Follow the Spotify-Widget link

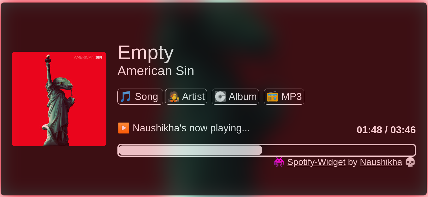pyautogui.click(x=316, y=162)
